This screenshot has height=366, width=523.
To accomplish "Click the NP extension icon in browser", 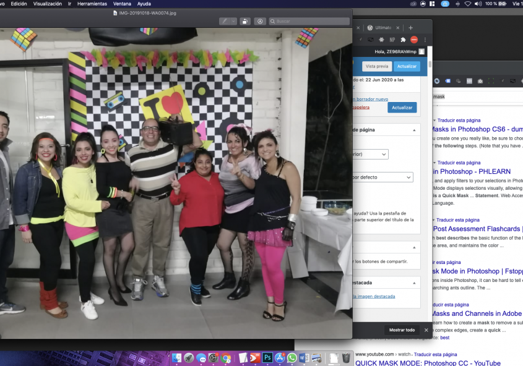I will pyautogui.click(x=392, y=40).
